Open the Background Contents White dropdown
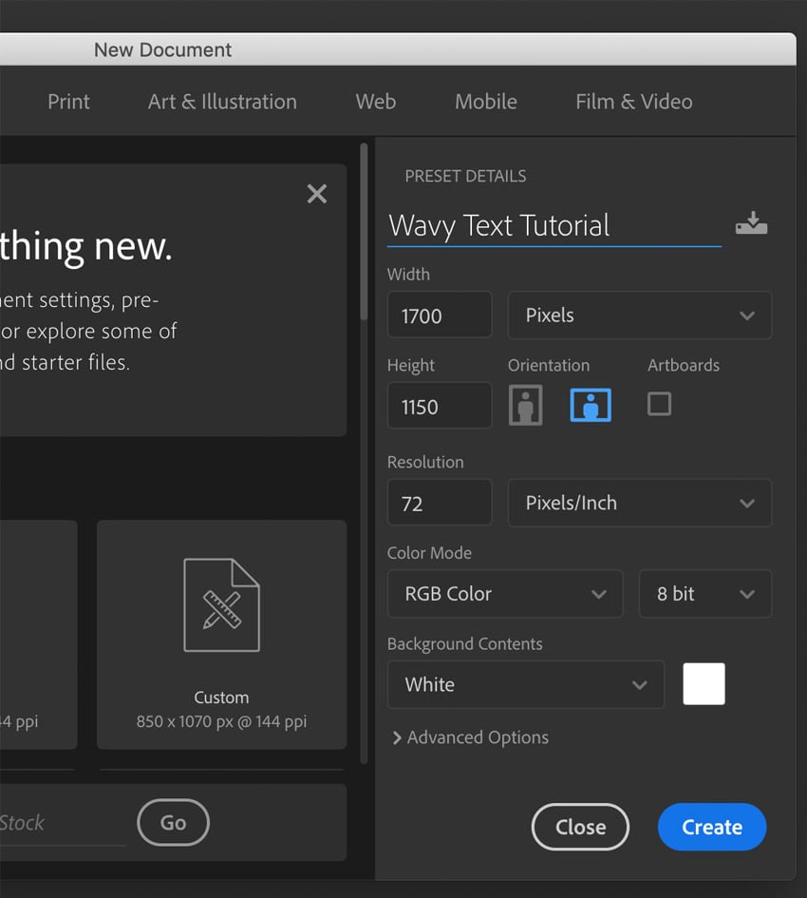This screenshot has height=898, width=807. pyautogui.click(x=526, y=684)
